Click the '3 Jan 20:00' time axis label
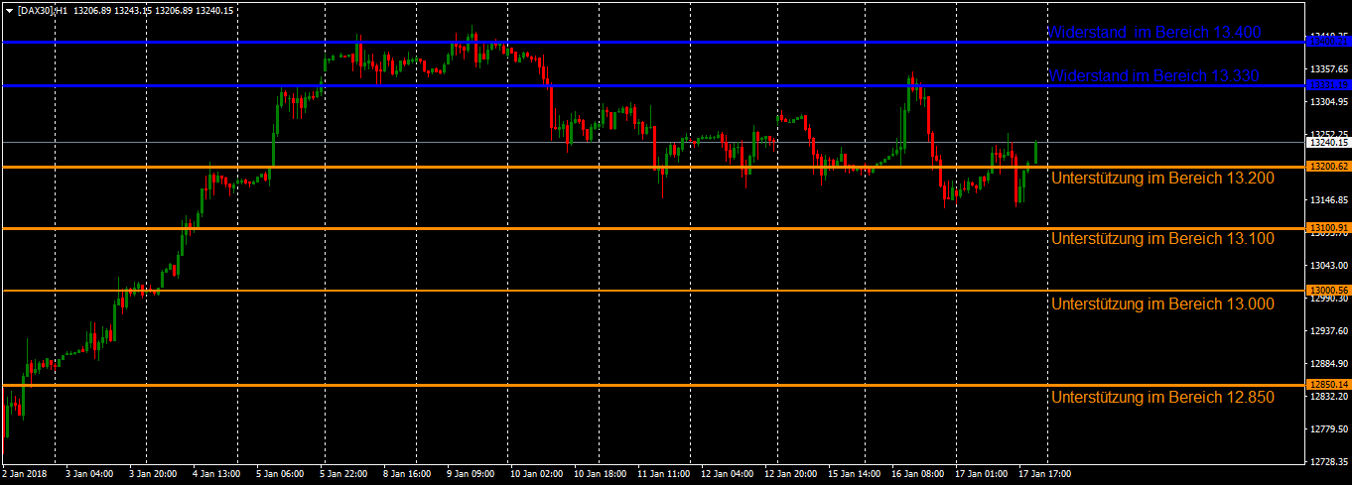Image resolution: width=1352 pixels, height=485 pixels. 153,474
